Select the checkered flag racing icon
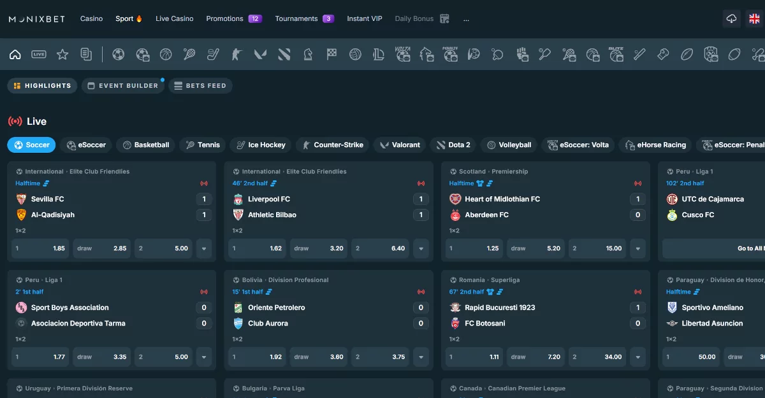This screenshot has width=765, height=398. [x=331, y=54]
